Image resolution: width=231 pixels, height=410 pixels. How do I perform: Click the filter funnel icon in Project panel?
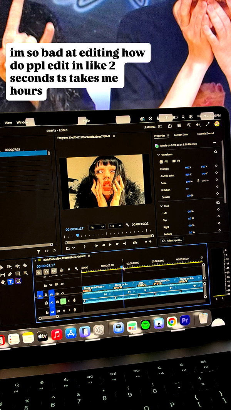[39, 252]
